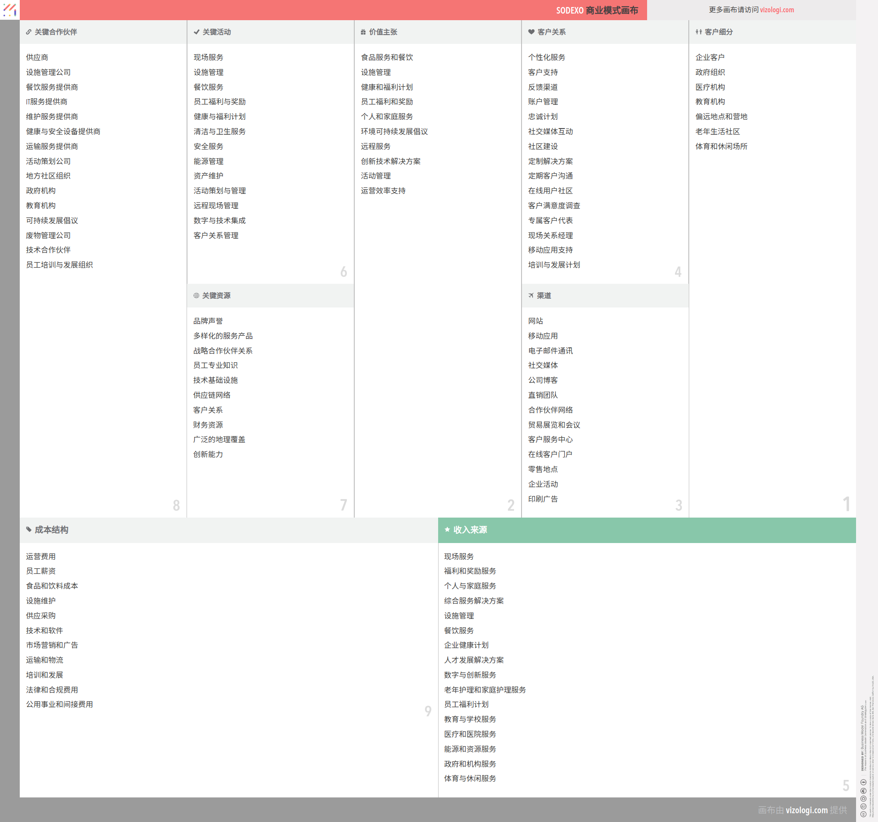Click 食品服务和餐饮 value proposition item
The width and height of the screenshot is (878, 822).
[x=386, y=57]
